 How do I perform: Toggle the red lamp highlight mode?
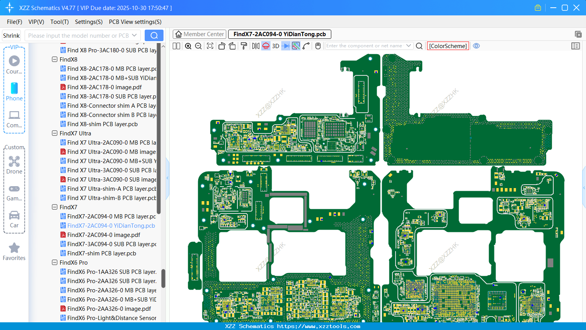click(265, 46)
